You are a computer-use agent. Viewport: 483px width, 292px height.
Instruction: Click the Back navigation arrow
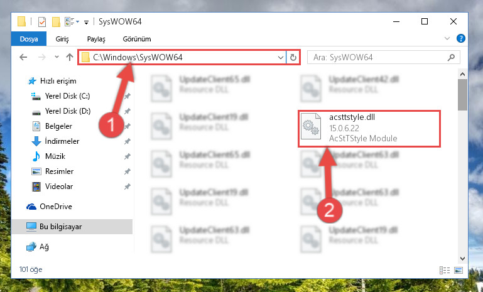tap(23, 57)
